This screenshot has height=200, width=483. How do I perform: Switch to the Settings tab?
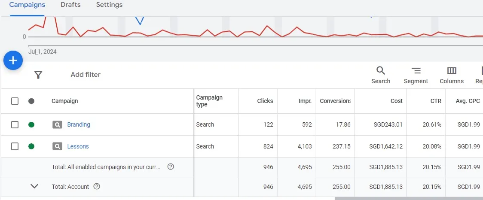[109, 5]
